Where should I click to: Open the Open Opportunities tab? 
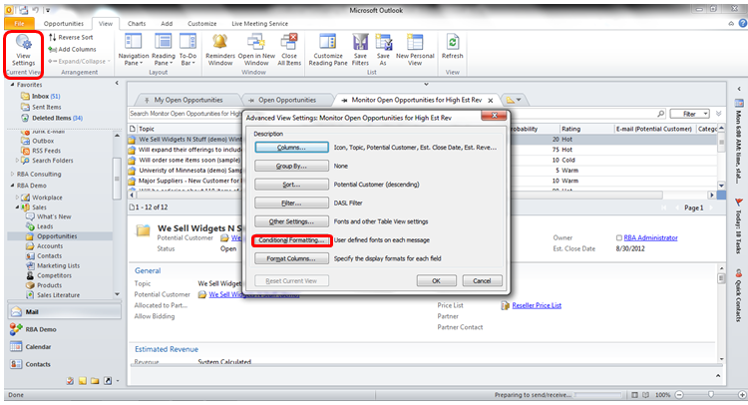pos(286,100)
